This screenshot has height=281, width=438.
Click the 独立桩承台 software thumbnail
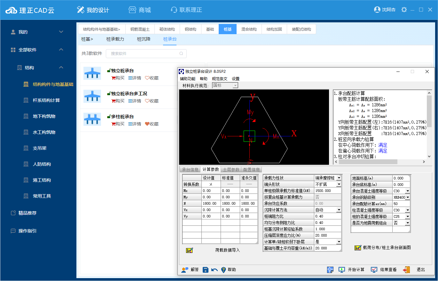[x=92, y=73]
